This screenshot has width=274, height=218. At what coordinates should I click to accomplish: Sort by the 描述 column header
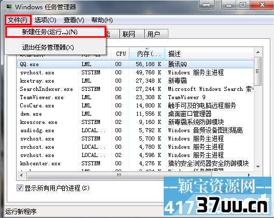[x=209, y=54]
